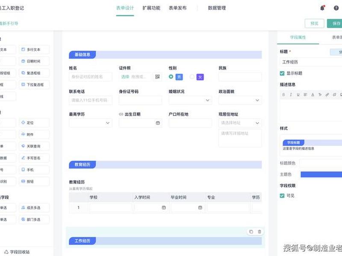Pick the 下拉复选框 field component

click(34, 84)
